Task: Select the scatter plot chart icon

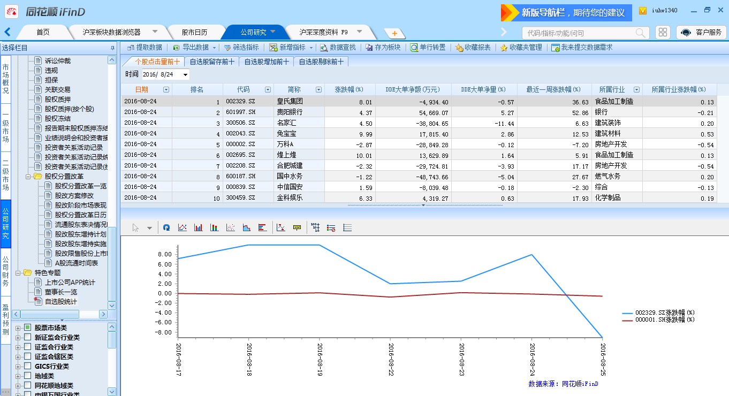Action: (230, 227)
